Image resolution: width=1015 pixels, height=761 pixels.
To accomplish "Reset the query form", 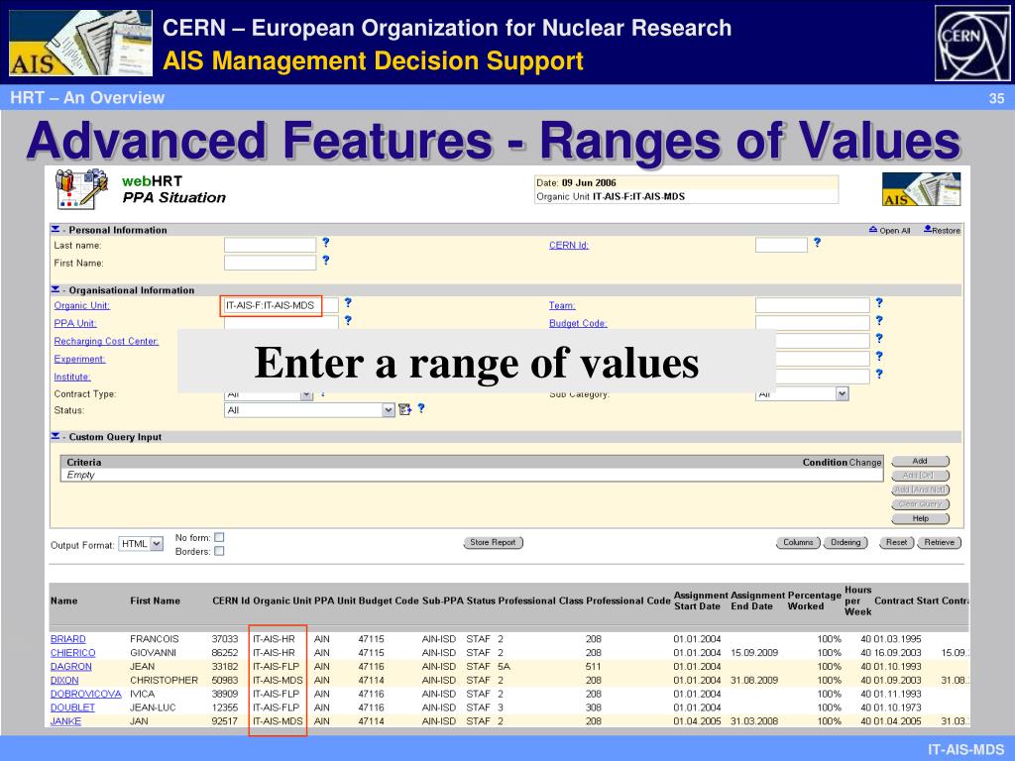I will [896, 542].
